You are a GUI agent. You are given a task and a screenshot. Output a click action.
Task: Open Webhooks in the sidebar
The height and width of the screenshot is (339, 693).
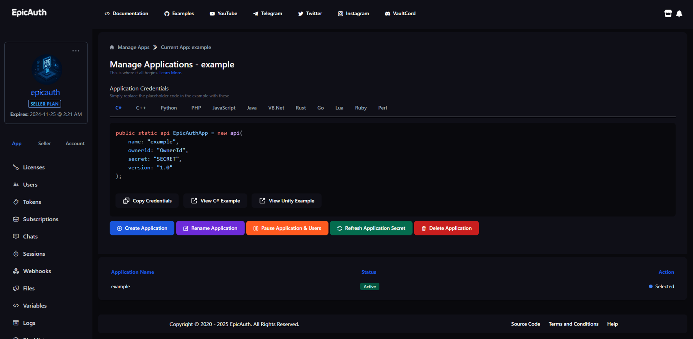click(32, 271)
